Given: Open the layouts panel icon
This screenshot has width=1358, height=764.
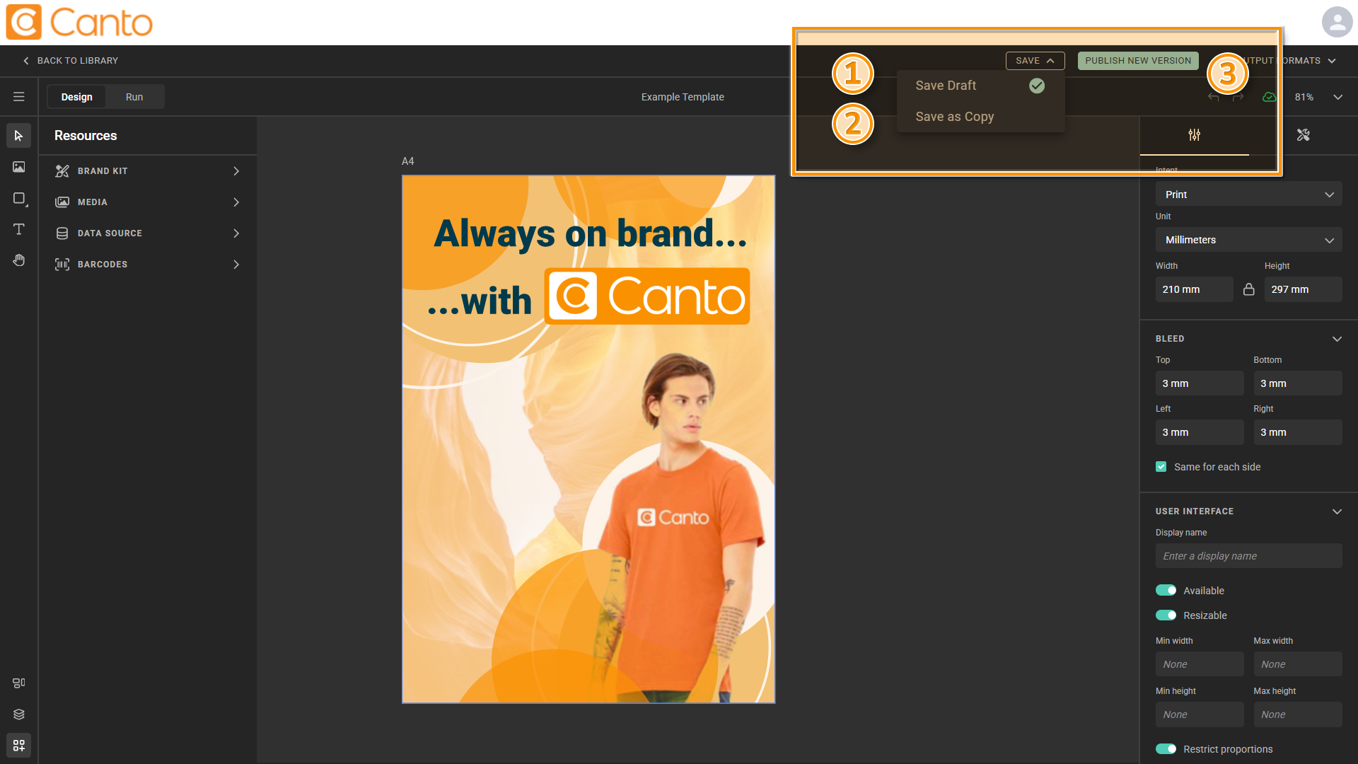Looking at the screenshot, I should click(18, 683).
